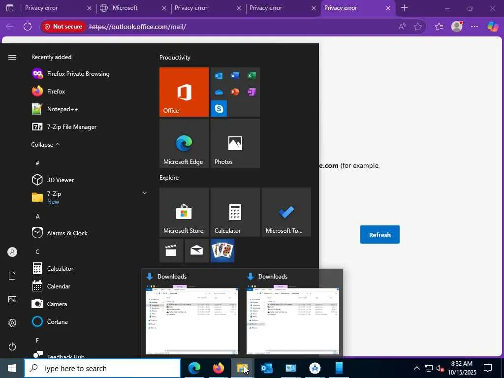Image resolution: width=504 pixels, height=378 pixels.
Task: Open a new browser tab
Action: [x=404, y=8]
